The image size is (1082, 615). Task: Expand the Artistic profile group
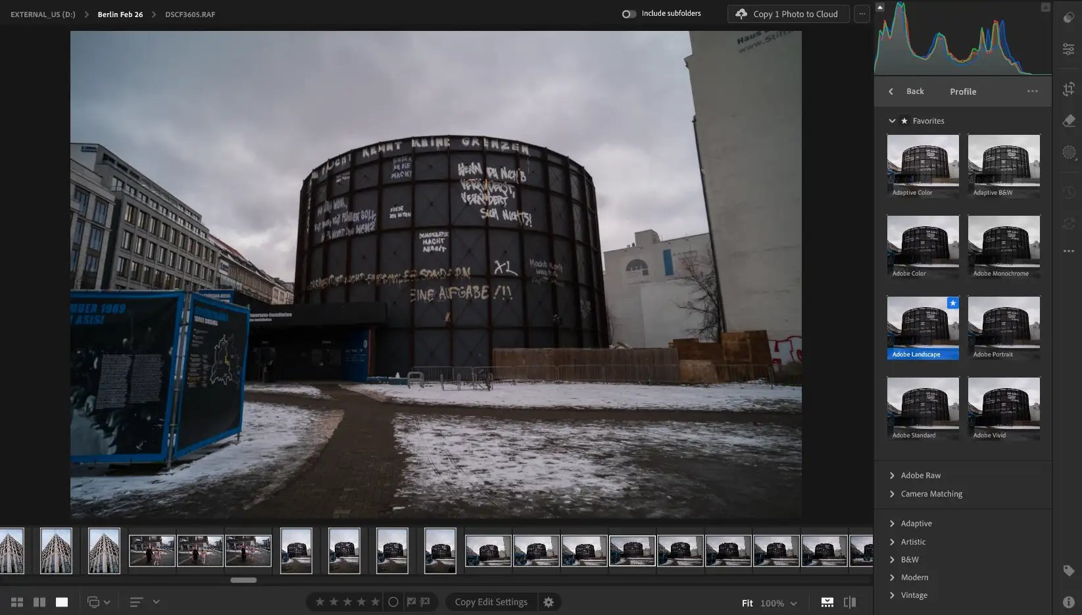892,542
